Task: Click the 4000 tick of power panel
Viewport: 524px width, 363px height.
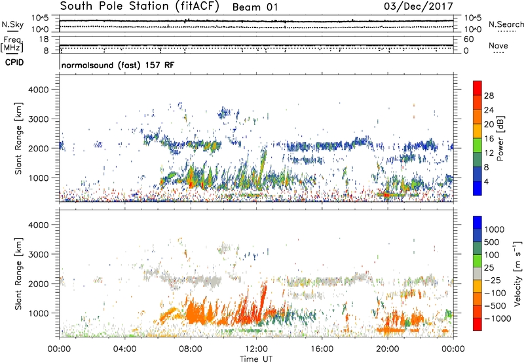Action: (x=38, y=90)
